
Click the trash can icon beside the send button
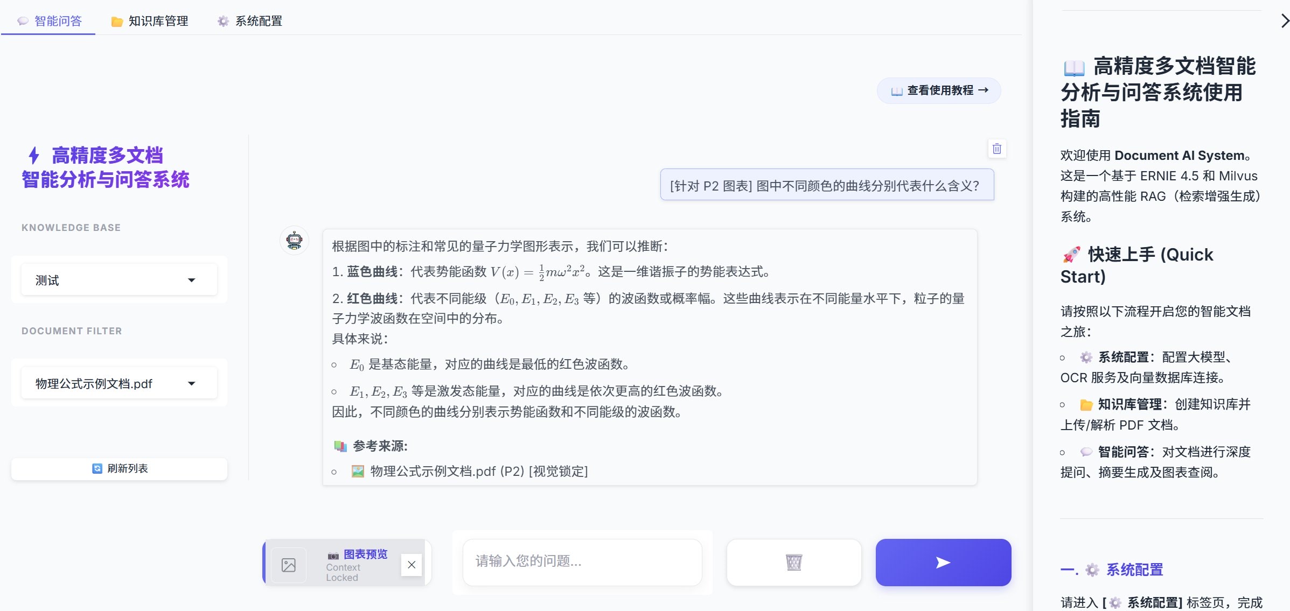793,562
